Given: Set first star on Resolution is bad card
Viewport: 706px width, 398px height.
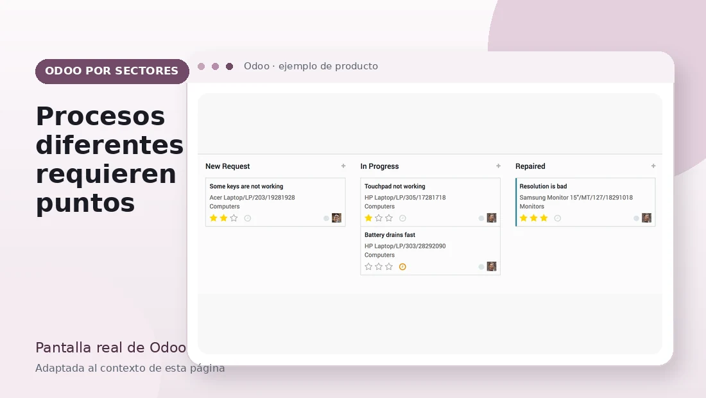Looking at the screenshot, I should tap(523, 218).
